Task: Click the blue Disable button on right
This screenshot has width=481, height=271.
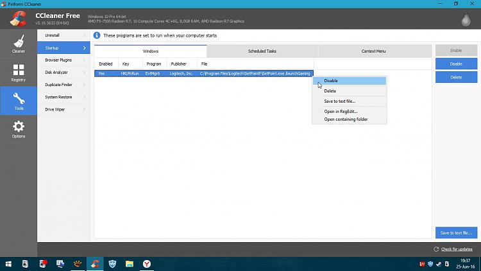Action: pyautogui.click(x=456, y=64)
